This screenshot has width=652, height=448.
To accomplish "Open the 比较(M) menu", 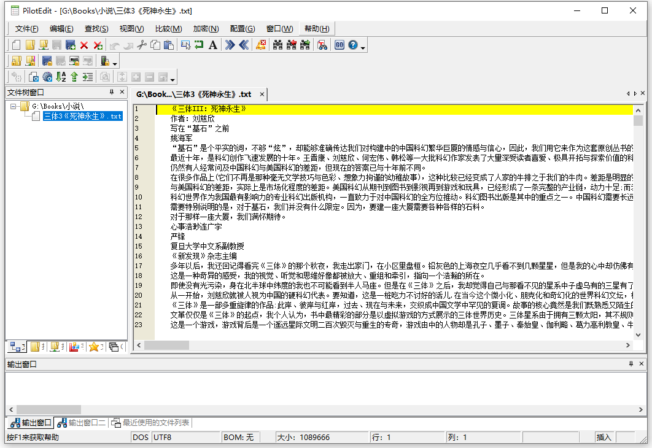I will pyautogui.click(x=168, y=29).
